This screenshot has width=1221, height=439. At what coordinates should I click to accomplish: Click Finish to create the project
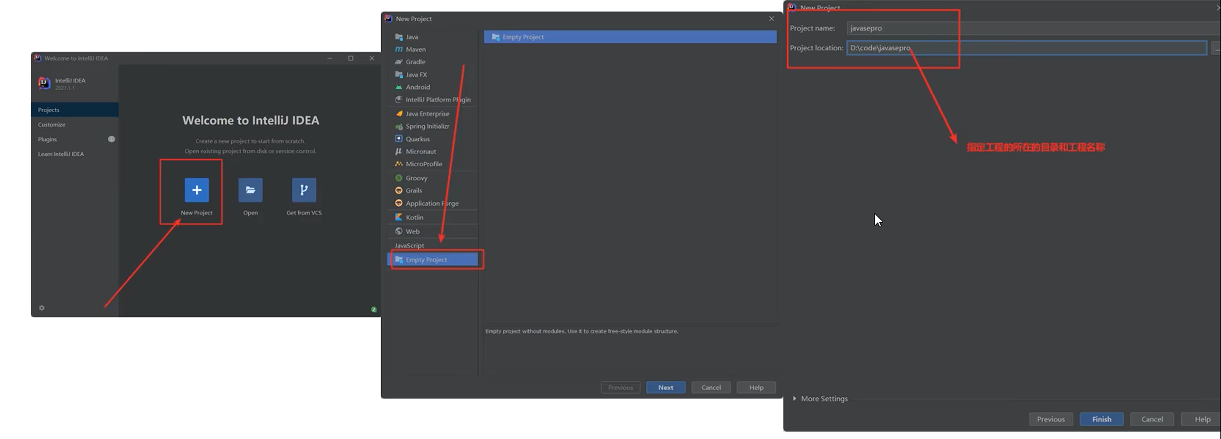[1101, 419]
